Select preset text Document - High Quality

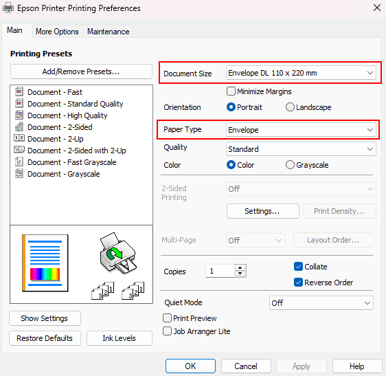pos(67,115)
